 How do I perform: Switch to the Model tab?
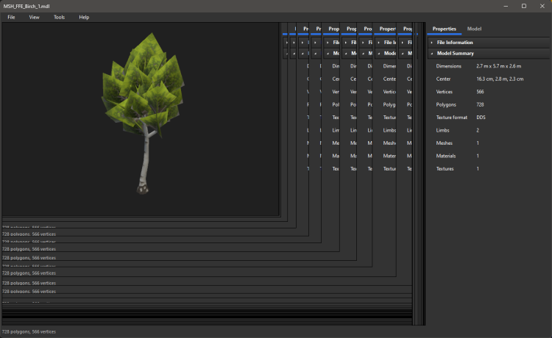(474, 29)
